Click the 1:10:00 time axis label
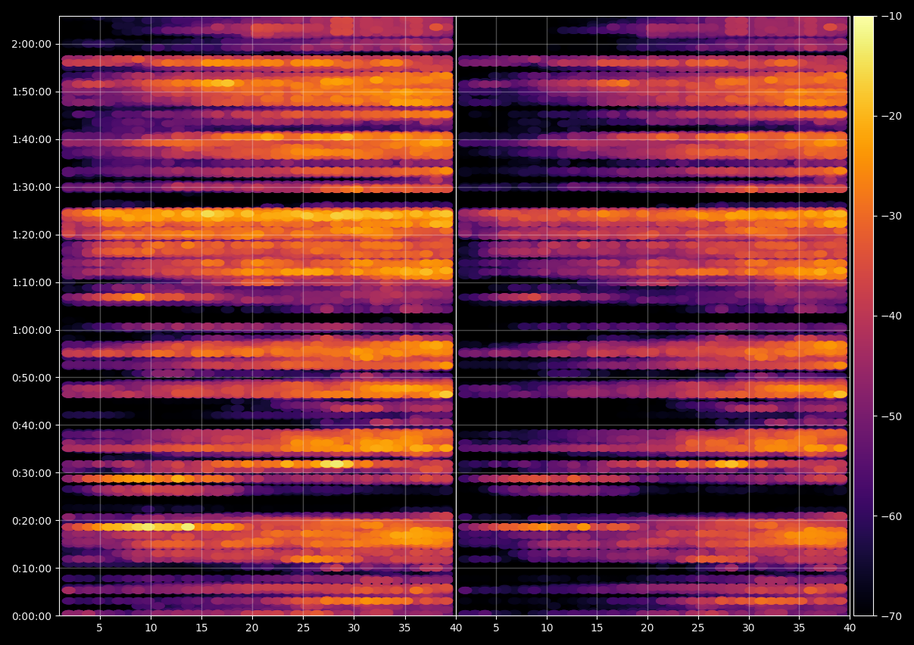 [x=31, y=282]
